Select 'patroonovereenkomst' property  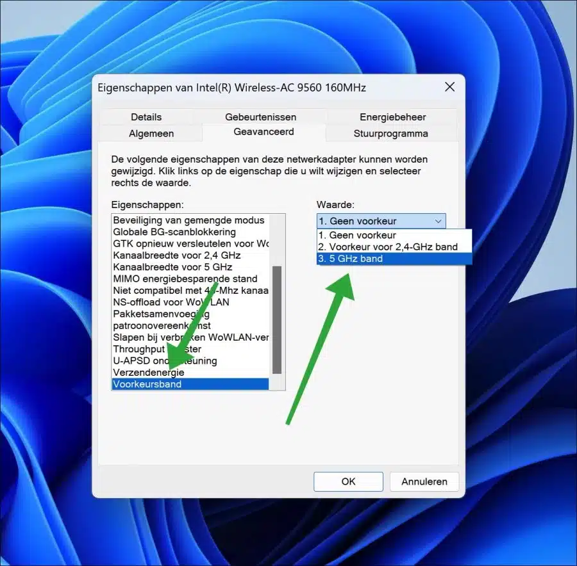(x=190, y=326)
